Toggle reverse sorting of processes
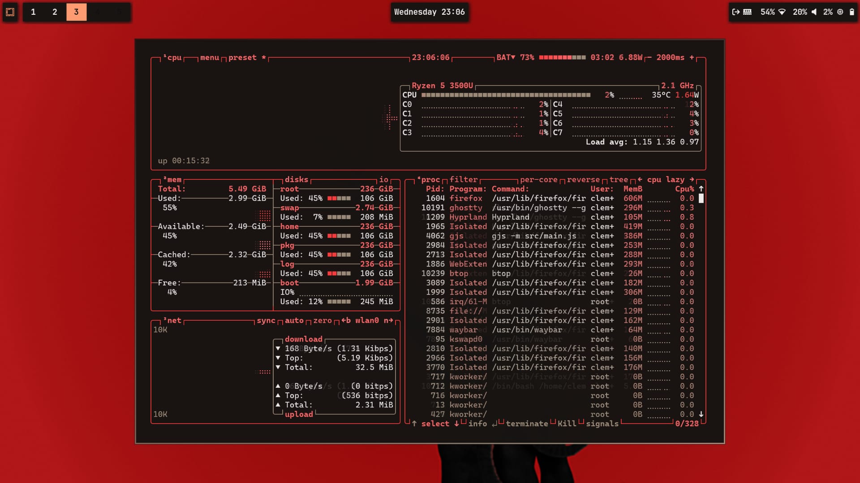The image size is (860, 483). [583, 179]
